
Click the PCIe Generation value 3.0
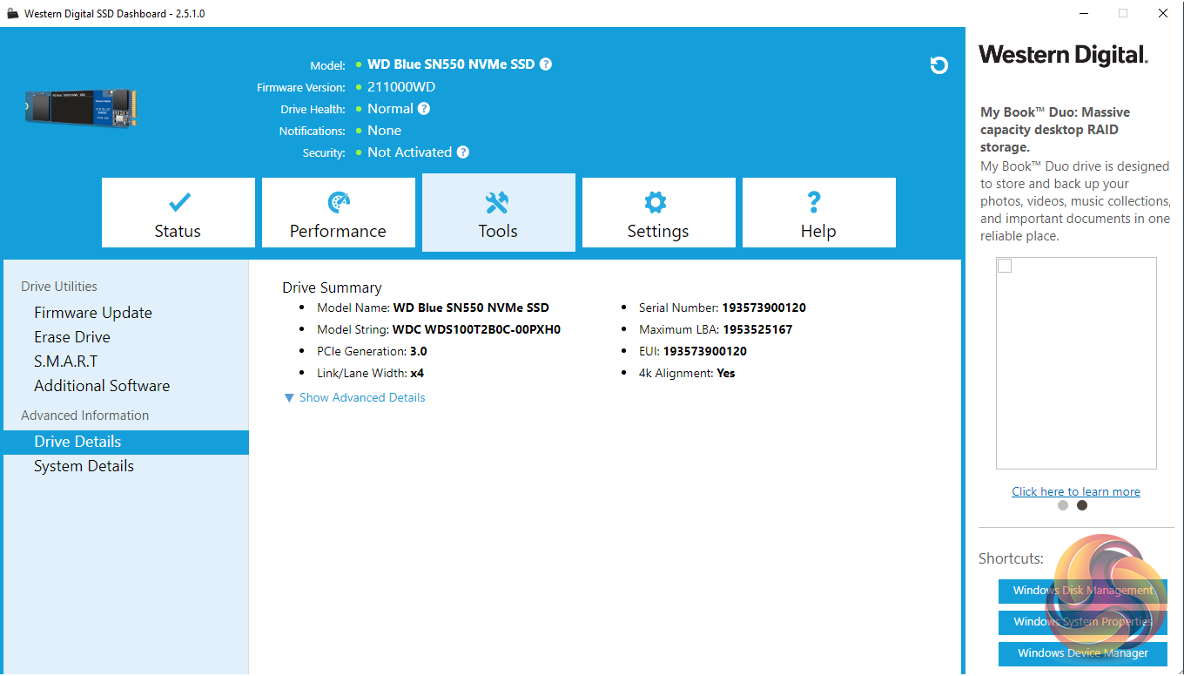418,351
